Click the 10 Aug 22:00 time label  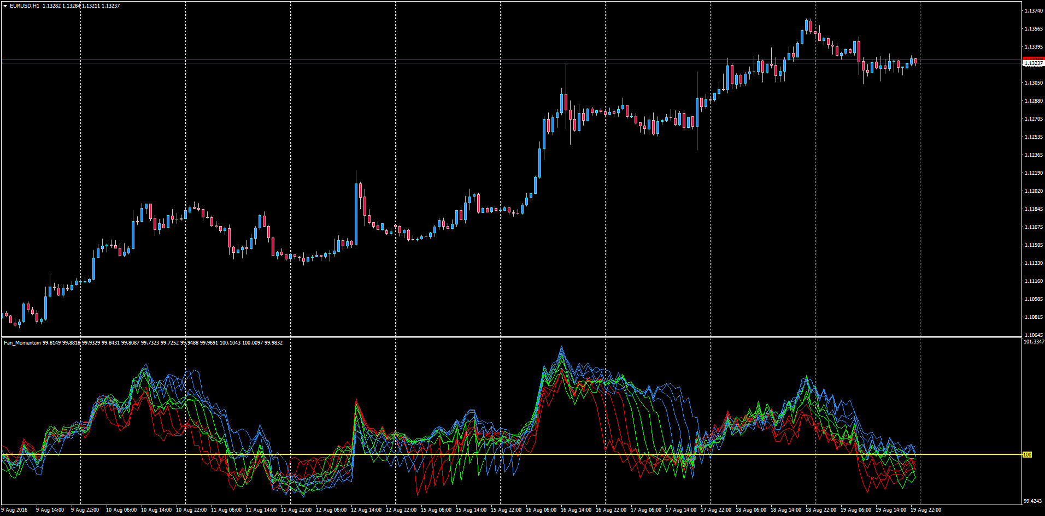click(x=191, y=510)
